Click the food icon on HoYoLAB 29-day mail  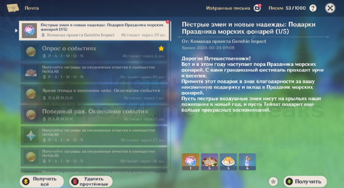(x=31, y=73)
